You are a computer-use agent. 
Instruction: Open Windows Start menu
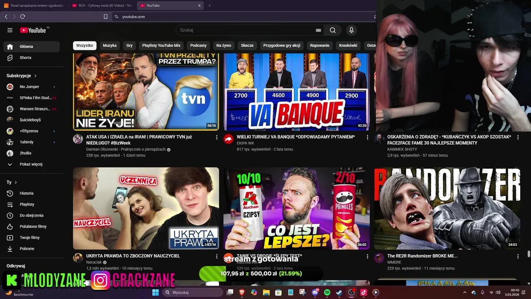(x=155, y=292)
